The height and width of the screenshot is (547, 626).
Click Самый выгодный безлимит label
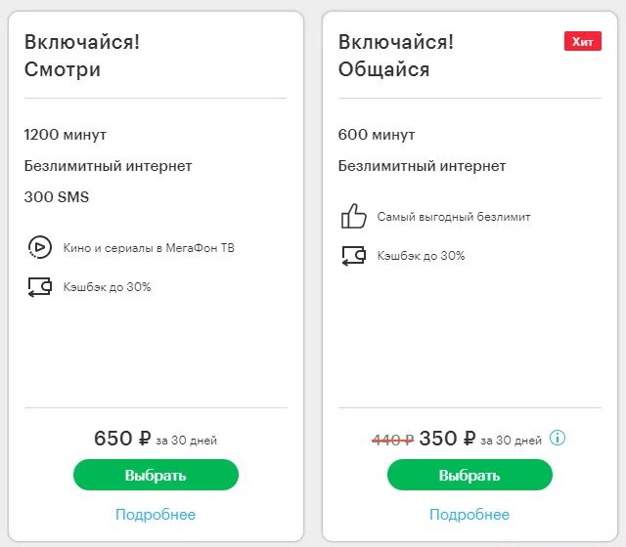coord(454,217)
